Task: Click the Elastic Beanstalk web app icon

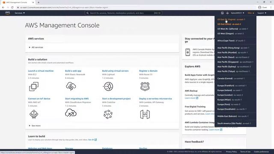Action: (71, 86)
